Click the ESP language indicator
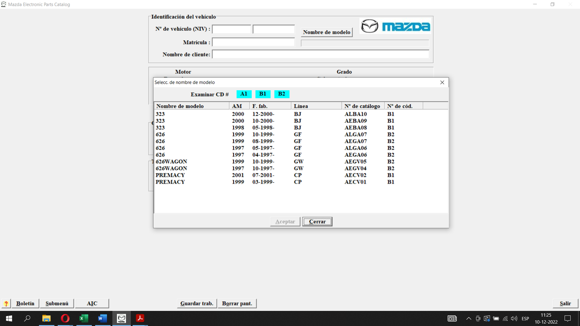Viewport: 580px width, 326px height. click(525, 319)
